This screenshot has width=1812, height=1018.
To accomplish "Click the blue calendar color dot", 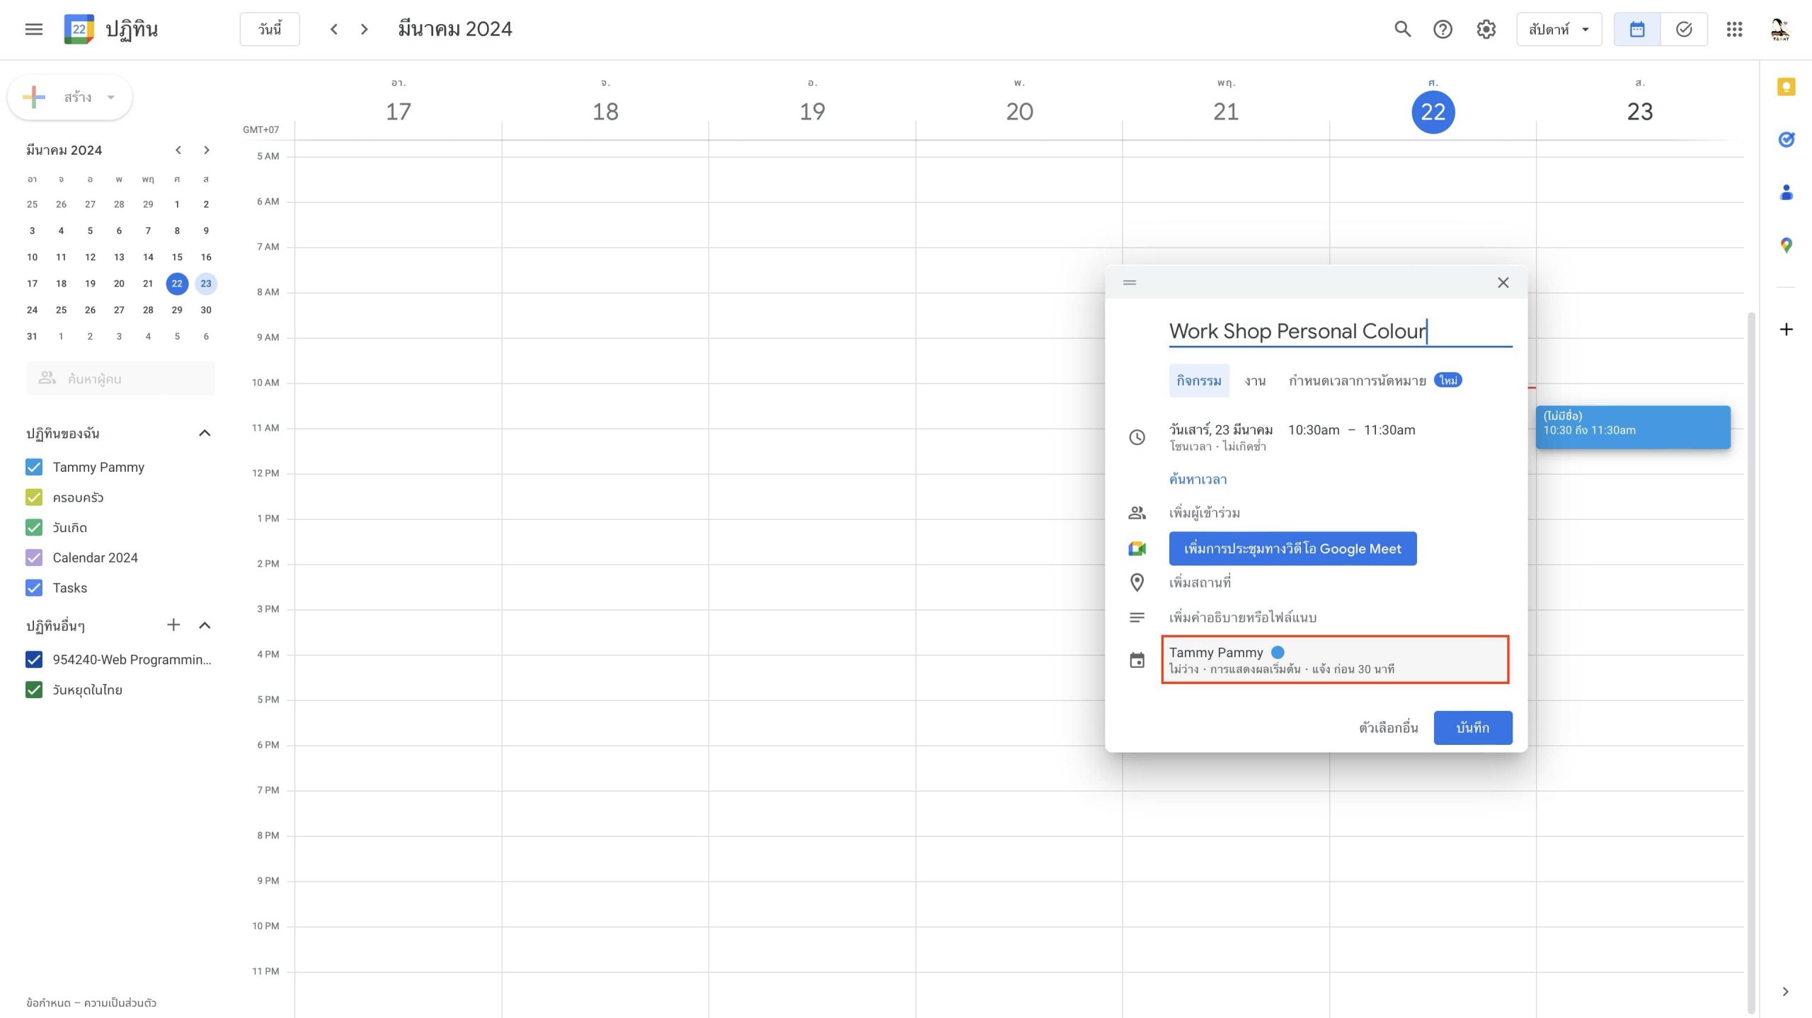I will coord(1278,652).
